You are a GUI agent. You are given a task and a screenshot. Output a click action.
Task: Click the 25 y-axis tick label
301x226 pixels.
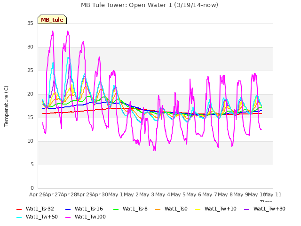(x=30, y=70)
